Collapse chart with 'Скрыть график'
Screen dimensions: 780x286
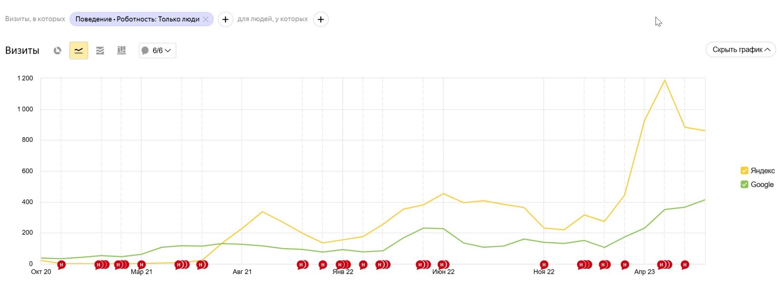740,49
